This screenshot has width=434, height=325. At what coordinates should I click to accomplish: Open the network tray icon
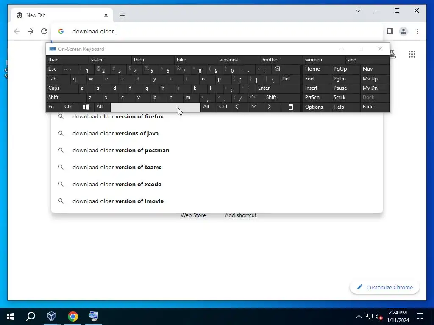click(x=369, y=317)
